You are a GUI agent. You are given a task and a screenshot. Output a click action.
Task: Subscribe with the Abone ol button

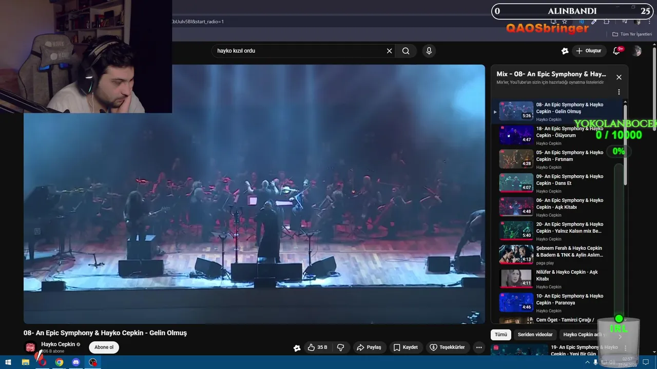pos(104,347)
